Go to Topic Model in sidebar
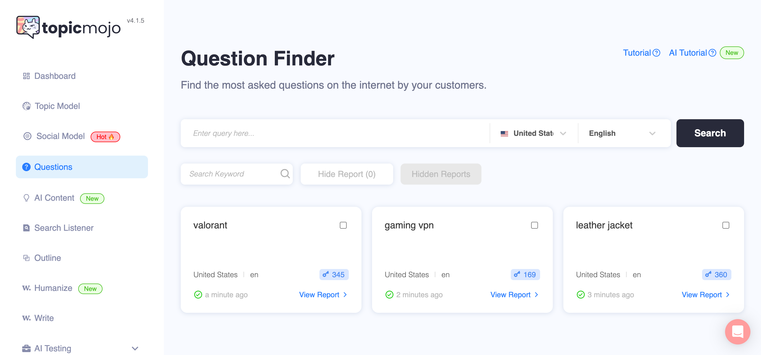The image size is (761, 355). pos(57,106)
